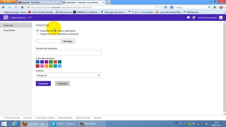Open the Términos footer link
The height and width of the screenshot is (127, 226).
[28, 117]
